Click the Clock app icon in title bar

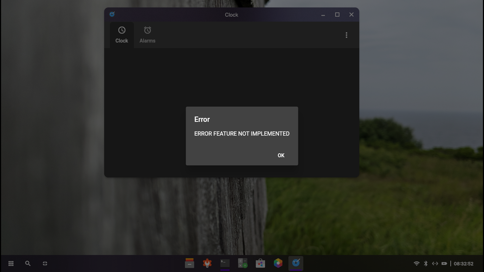[x=112, y=15]
